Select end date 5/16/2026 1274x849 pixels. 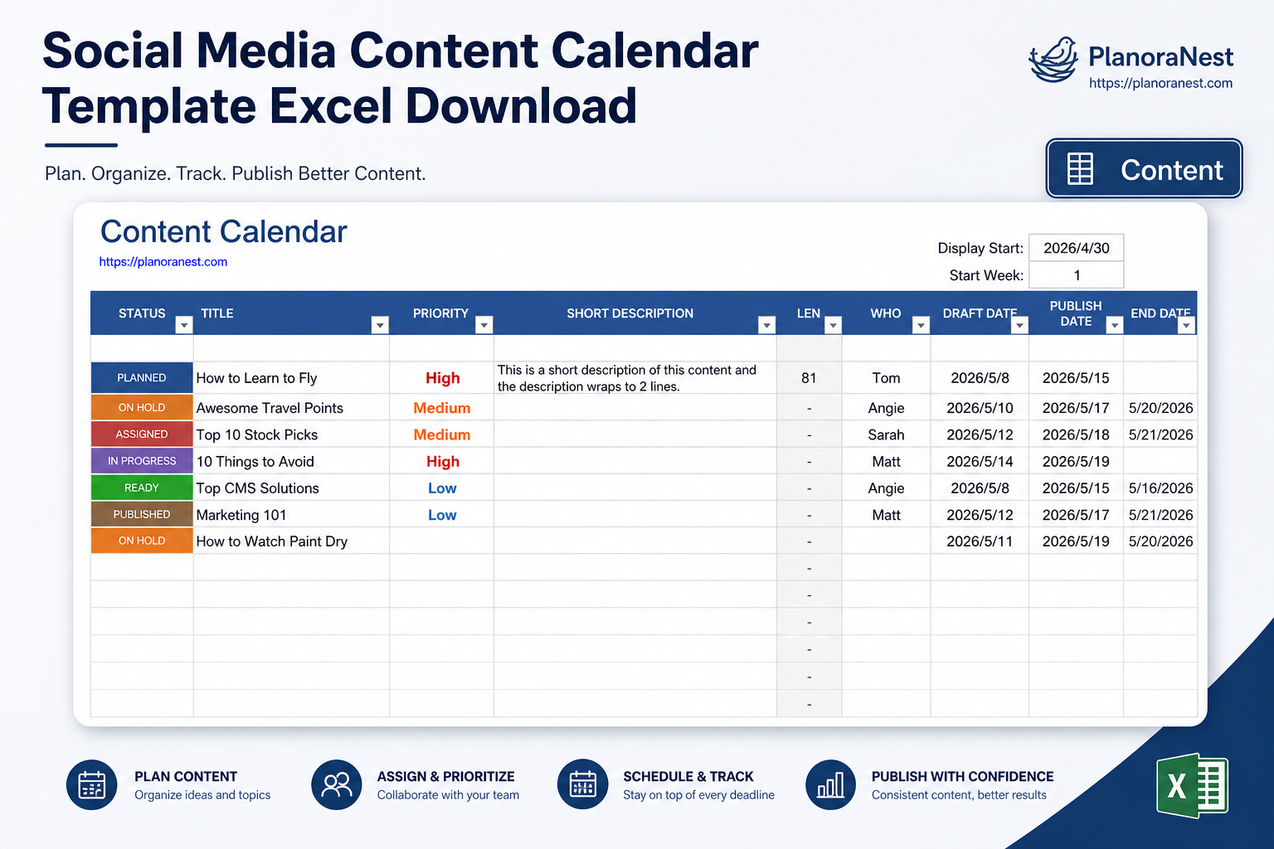1160,488
